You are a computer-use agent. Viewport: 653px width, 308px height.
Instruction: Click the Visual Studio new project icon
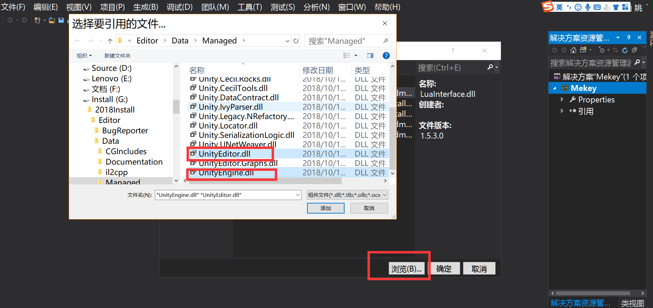click(37, 20)
